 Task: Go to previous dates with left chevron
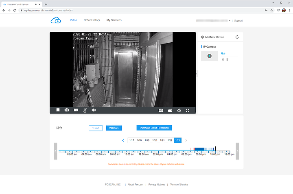[x=123, y=140]
